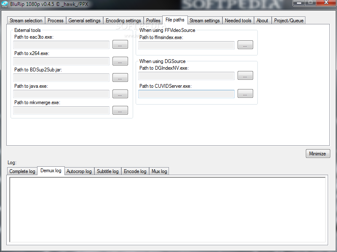The image size is (337, 252).
Task: Click the x264.exe path field
Action: coord(61,61)
